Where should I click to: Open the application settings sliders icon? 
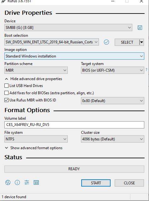(27, 182)
